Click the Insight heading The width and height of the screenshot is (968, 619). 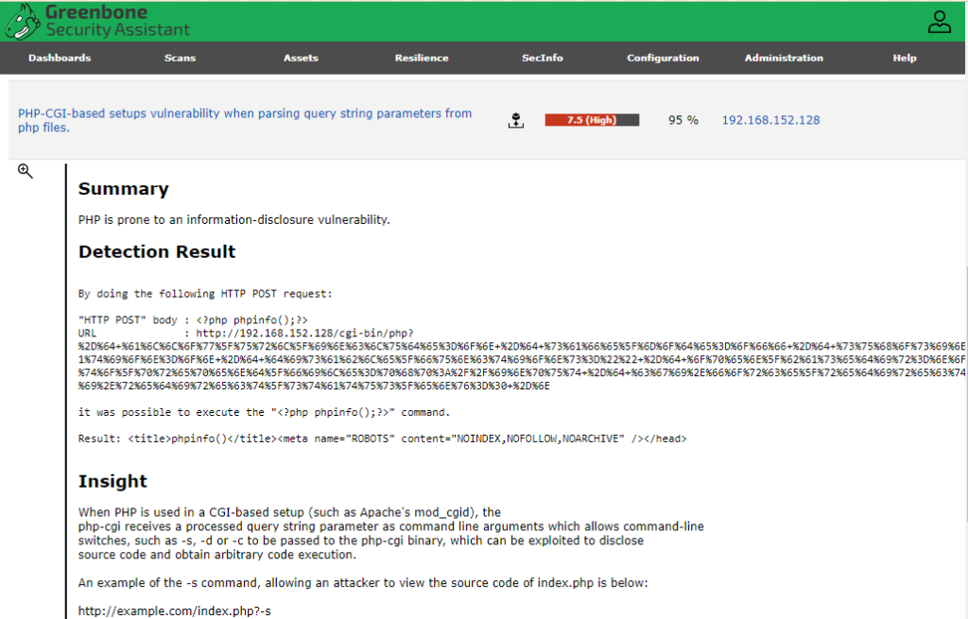[112, 481]
